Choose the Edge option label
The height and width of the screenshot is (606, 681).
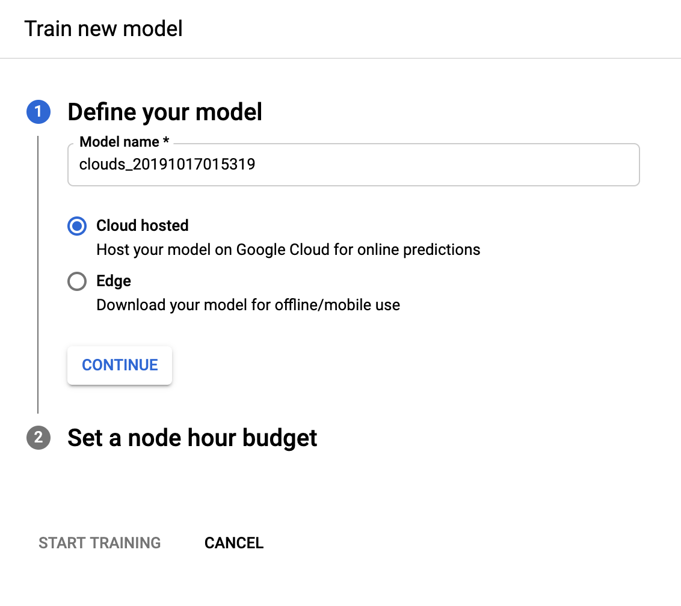[x=114, y=281]
